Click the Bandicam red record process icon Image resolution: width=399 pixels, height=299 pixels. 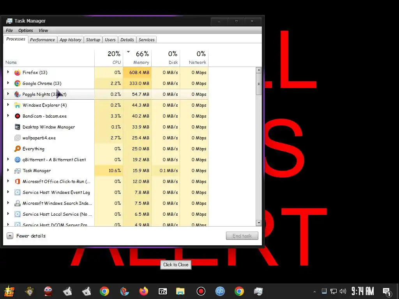click(17, 116)
